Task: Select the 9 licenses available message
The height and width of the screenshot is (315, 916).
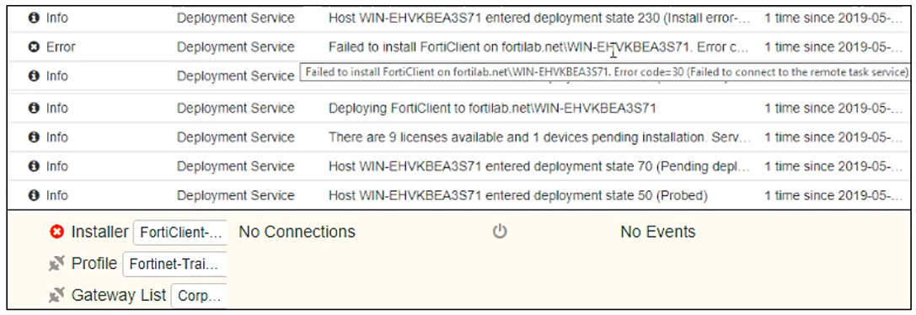Action: (538, 137)
